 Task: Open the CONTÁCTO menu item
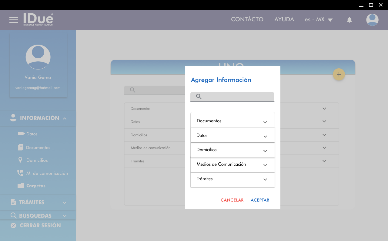(247, 19)
